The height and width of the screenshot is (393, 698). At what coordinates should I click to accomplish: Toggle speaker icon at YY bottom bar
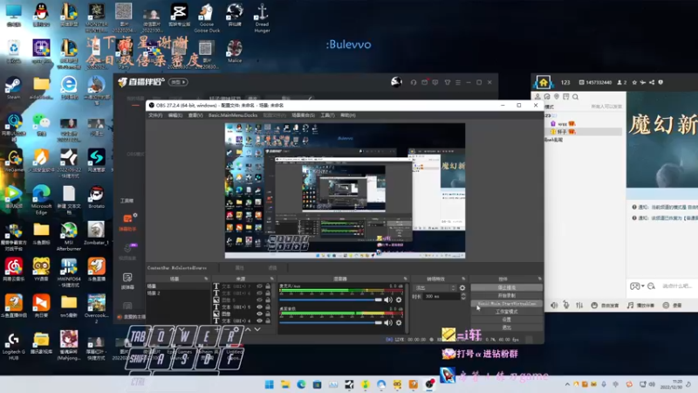tap(554, 305)
